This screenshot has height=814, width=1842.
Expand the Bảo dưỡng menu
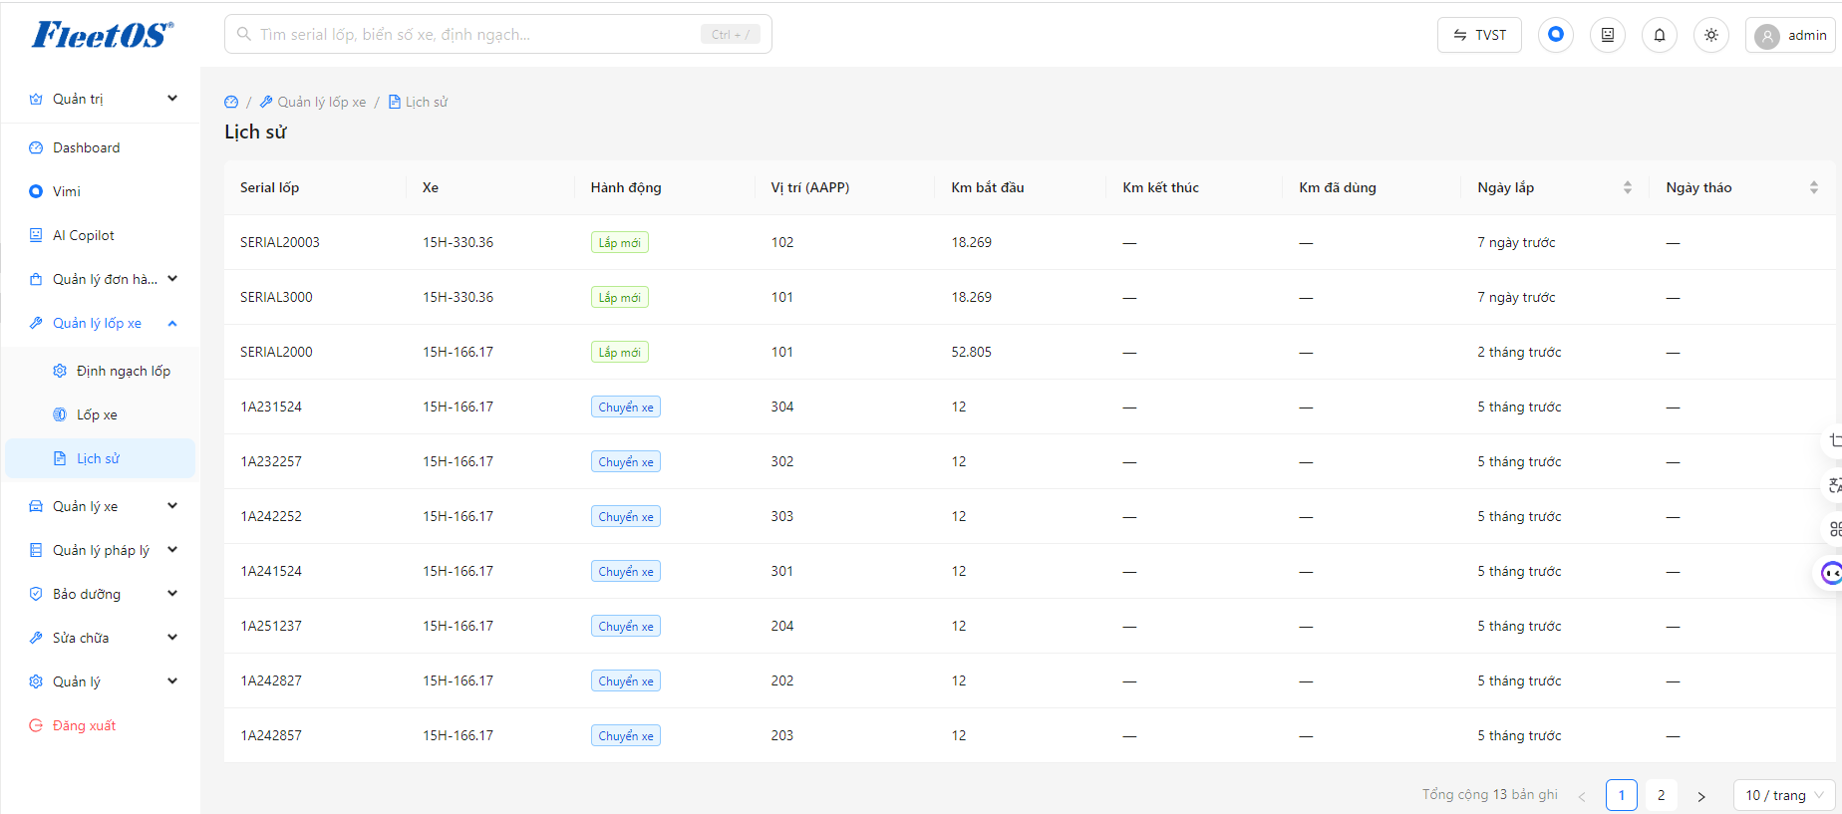(103, 594)
